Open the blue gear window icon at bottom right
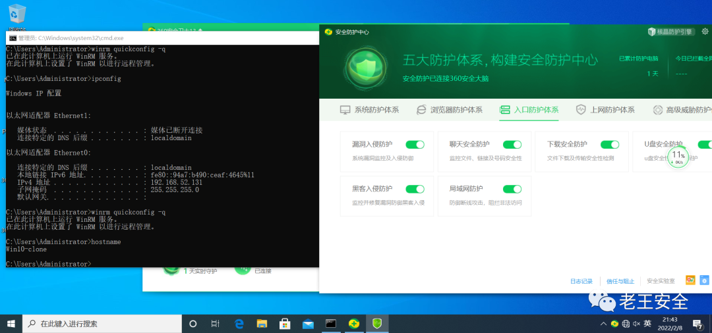 click(705, 280)
